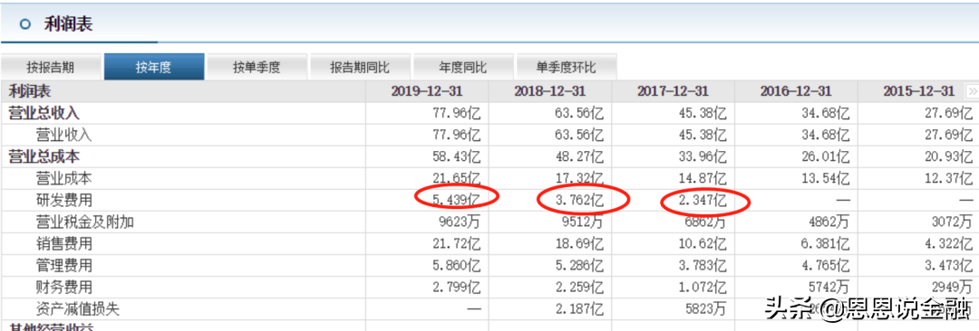Click 2015 营业成本 value 12.37亿
Screen dimensions: 979x331
(949, 178)
